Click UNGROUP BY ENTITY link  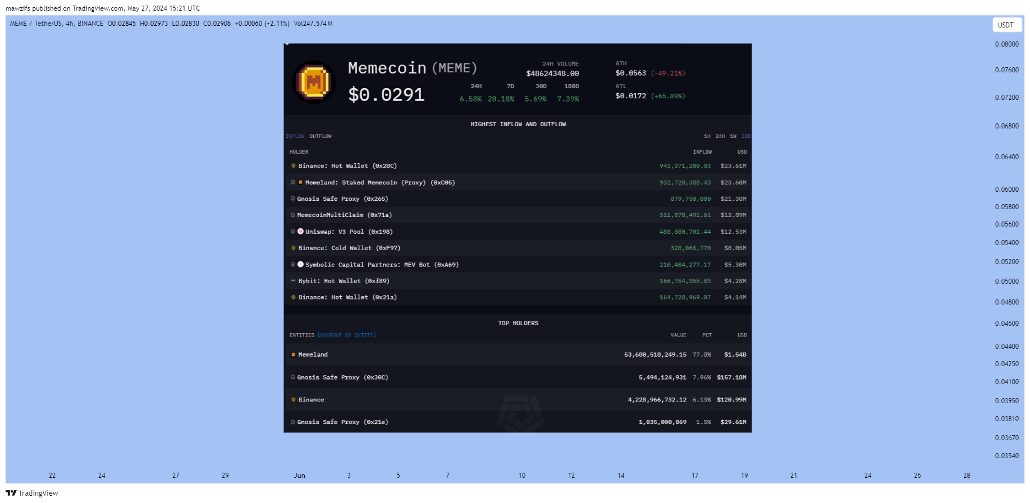click(x=346, y=335)
